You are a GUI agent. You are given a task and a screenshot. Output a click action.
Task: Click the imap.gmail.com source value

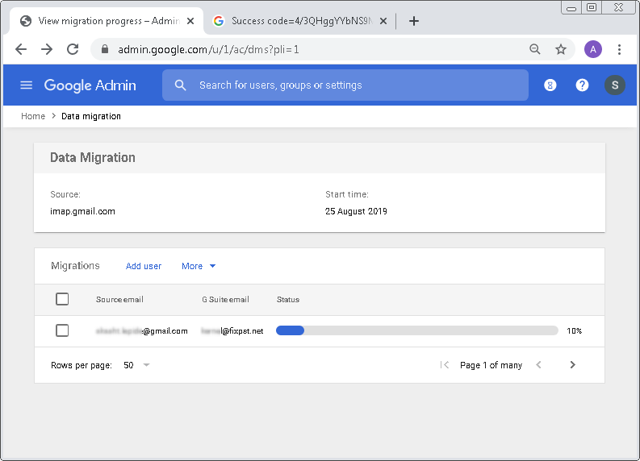[82, 211]
